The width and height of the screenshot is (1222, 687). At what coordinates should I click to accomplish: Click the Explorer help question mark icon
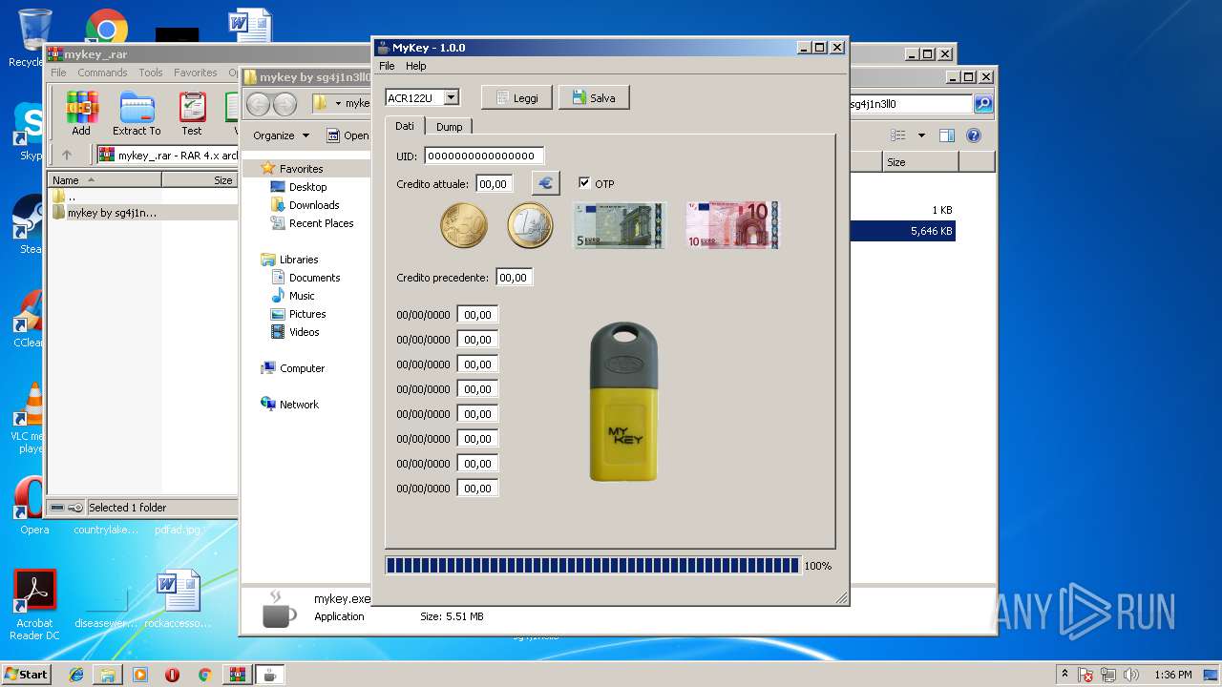pyautogui.click(x=974, y=135)
